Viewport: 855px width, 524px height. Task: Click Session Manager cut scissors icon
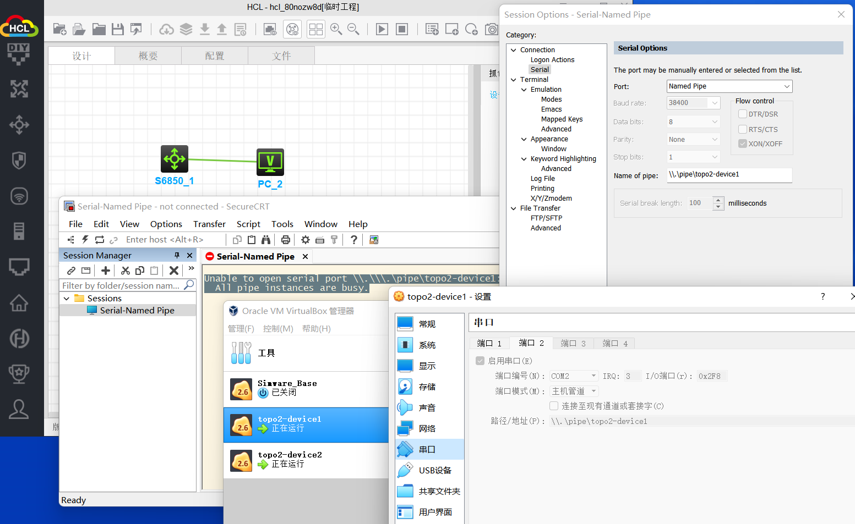point(126,271)
